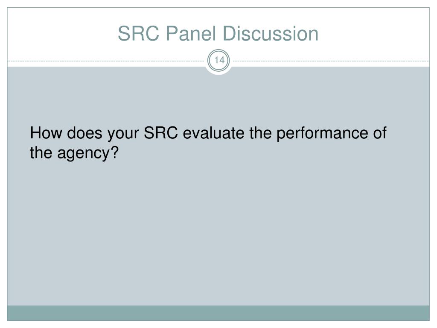This screenshot has height=328, width=437.
Task: Click the word 'the' before 'performance'
Action: [x=261, y=133]
